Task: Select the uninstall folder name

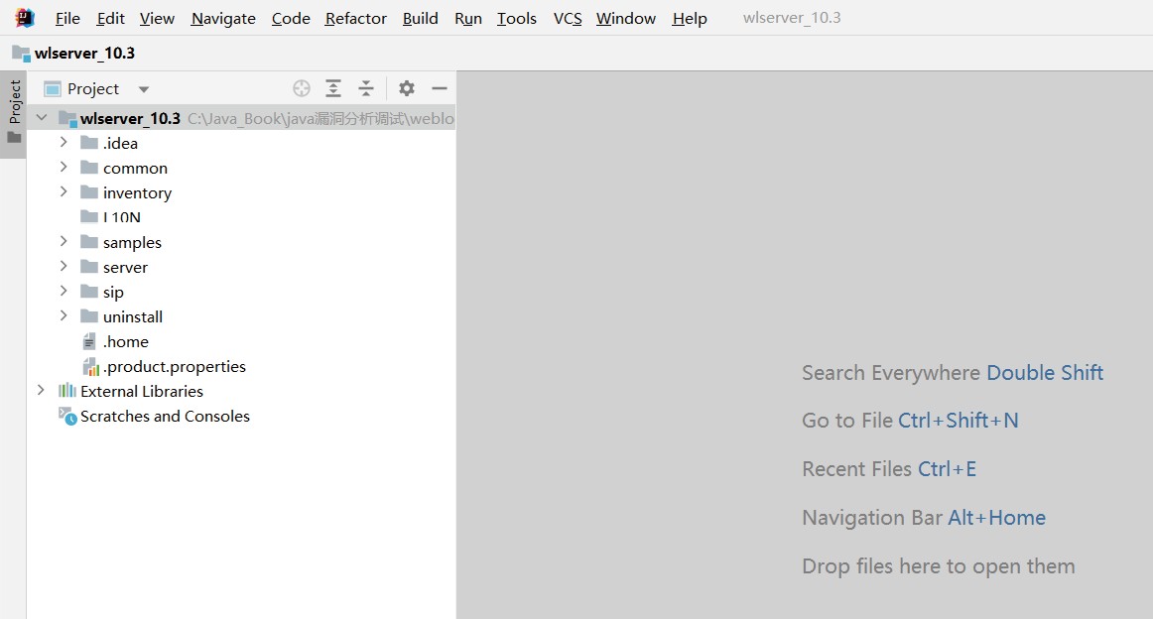Action: 133,316
